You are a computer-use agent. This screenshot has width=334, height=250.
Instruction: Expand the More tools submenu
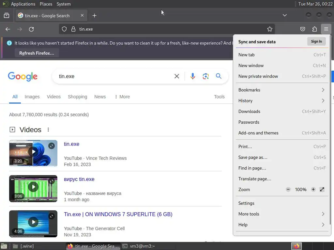(x=282, y=214)
